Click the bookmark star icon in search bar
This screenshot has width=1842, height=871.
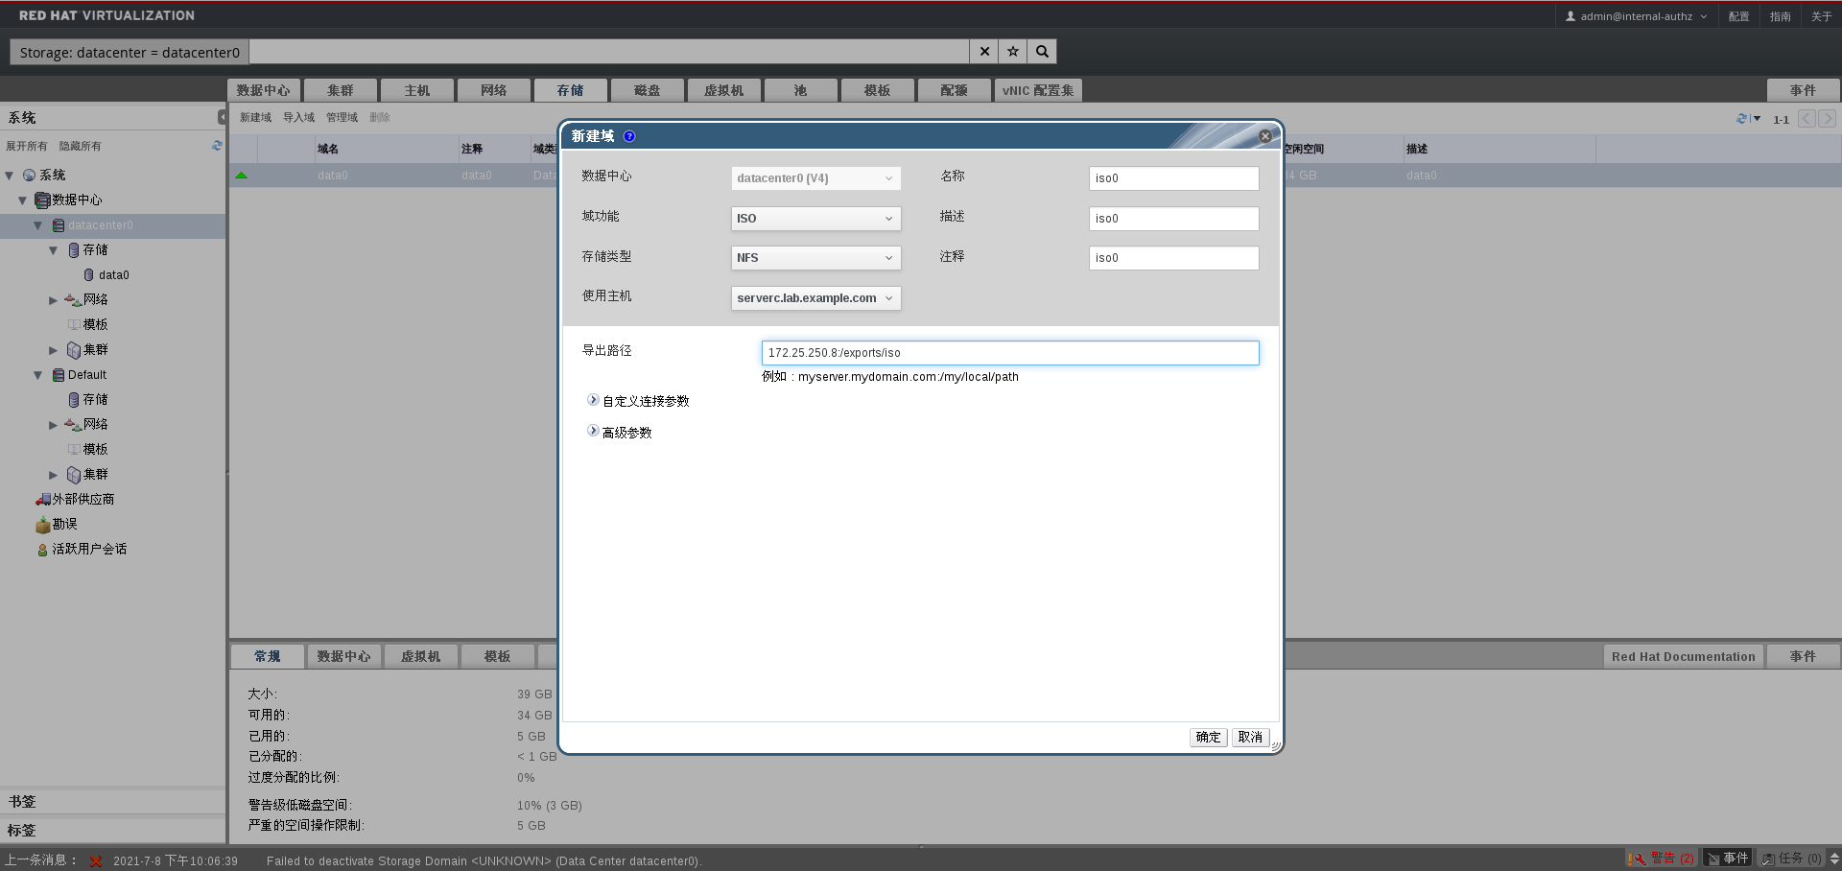tap(1013, 51)
